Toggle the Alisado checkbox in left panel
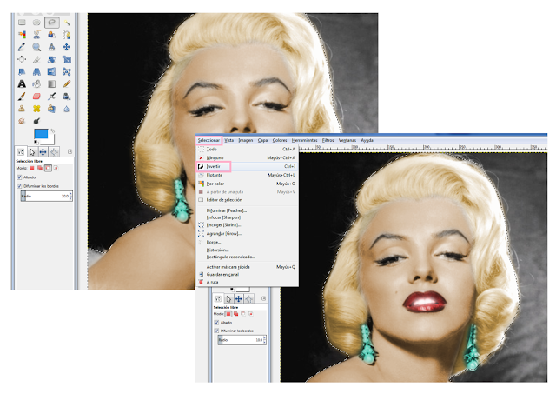 [19, 177]
